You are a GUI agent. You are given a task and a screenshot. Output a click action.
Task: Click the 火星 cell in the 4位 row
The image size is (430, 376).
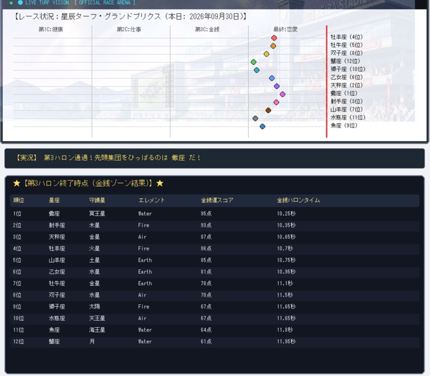click(95, 249)
